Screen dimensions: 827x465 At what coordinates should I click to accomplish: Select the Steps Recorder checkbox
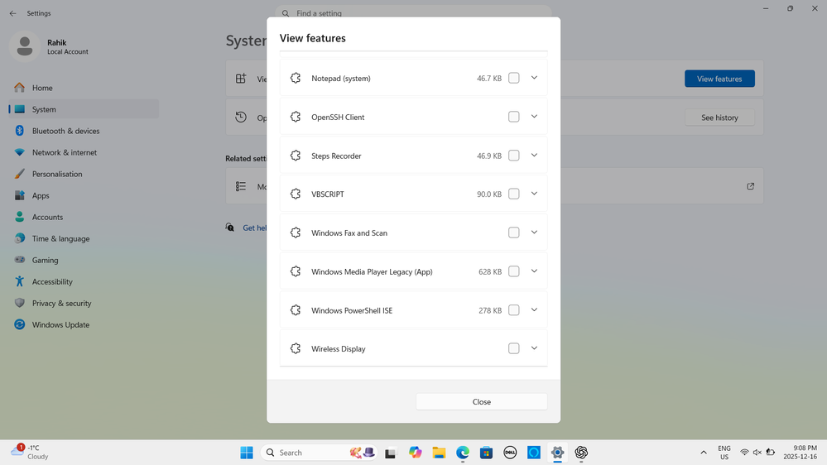514,156
